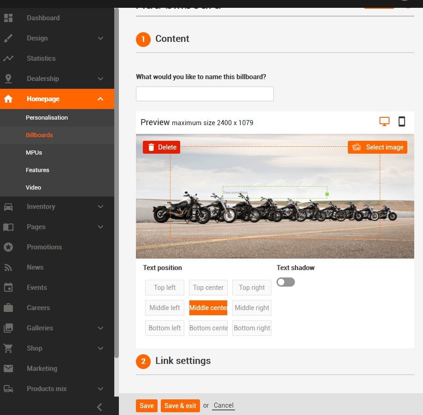Click the desktop preview monitor icon

pyautogui.click(x=384, y=121)
